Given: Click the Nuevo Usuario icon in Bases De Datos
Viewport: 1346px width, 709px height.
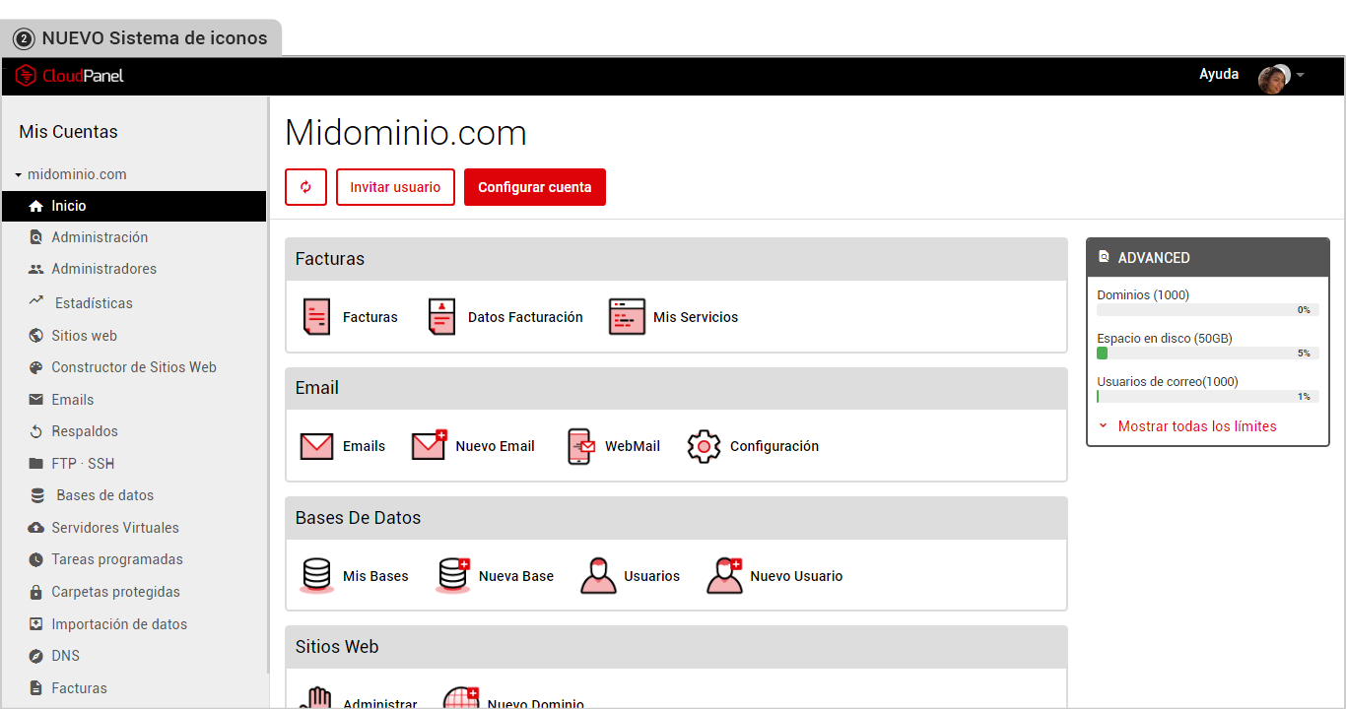Looking at the screenshot, I should click(x=725, y=575).
